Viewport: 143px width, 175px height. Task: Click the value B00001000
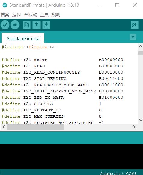[x=111, y=66]
